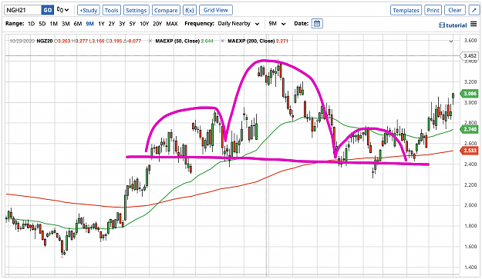Viewport: 482px width, 279px height.
Task: Remove the MAEXP (50, Close) study
Action: click(150, 41)
